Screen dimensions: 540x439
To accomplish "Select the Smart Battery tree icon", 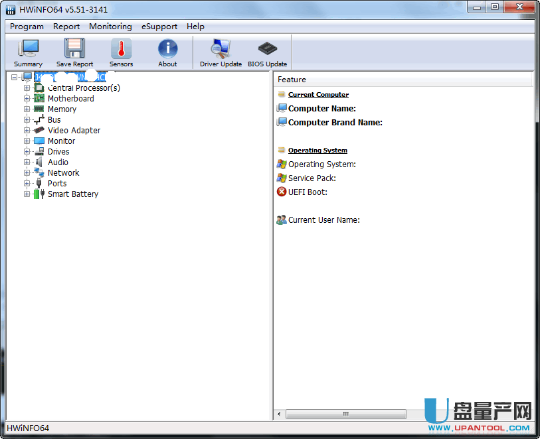I will (x=39, y=194).
